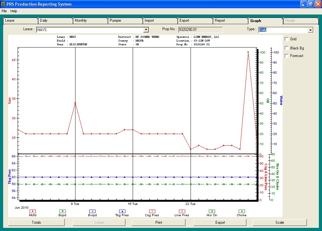Select the Tbg Pres legend marker
Screen dimensions: 322x231
(122, 211)
